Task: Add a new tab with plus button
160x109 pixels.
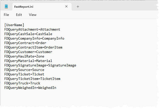Action: coord(78,6)
